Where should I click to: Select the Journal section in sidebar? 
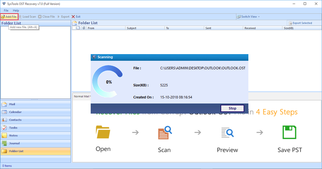tap(35, 143)
